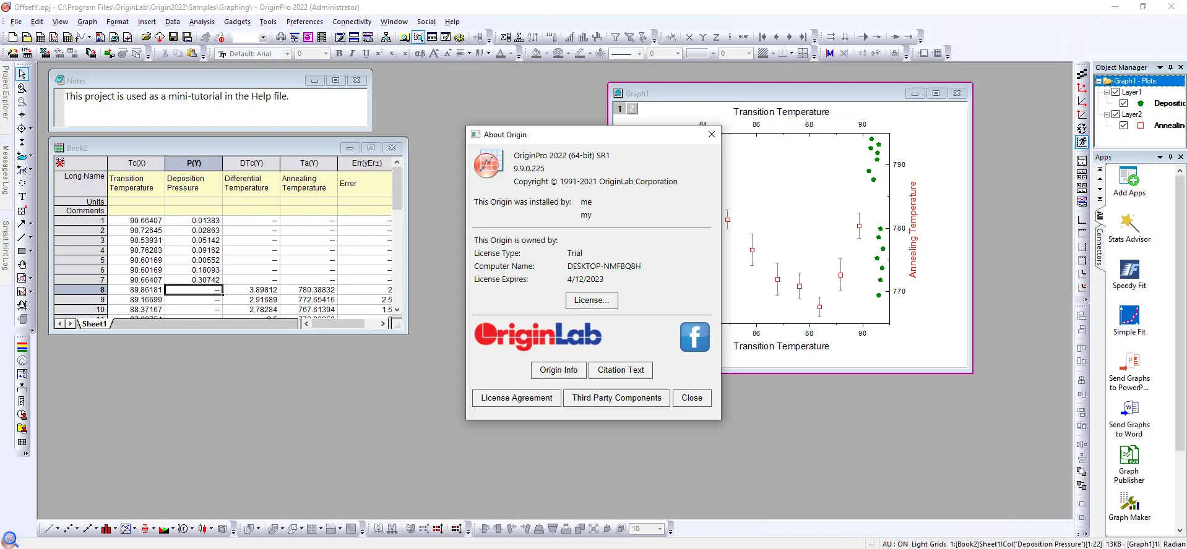
Task: Launch the Speedy Fit app
Action: click(x=1129, y=274)
